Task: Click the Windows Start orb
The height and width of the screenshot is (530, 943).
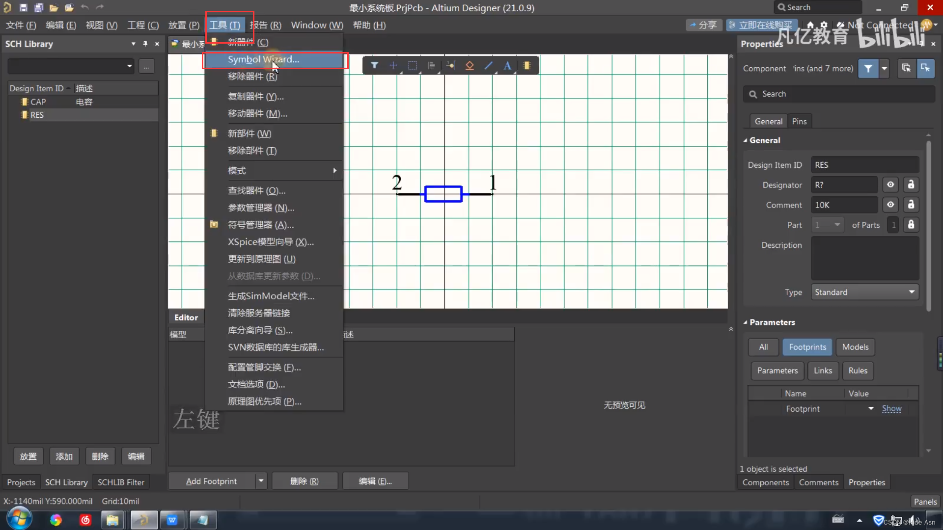Action: click(x=20, y=519)
